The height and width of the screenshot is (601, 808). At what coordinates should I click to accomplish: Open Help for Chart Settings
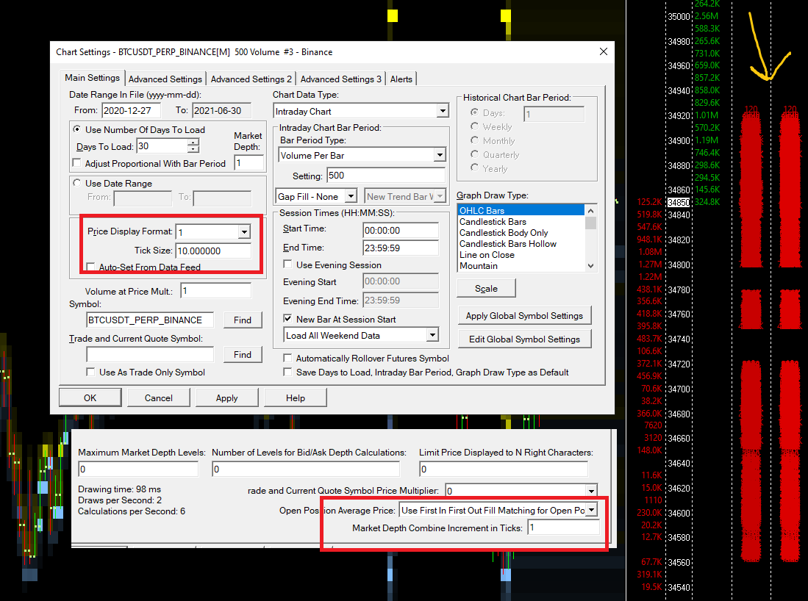point(296,397)
